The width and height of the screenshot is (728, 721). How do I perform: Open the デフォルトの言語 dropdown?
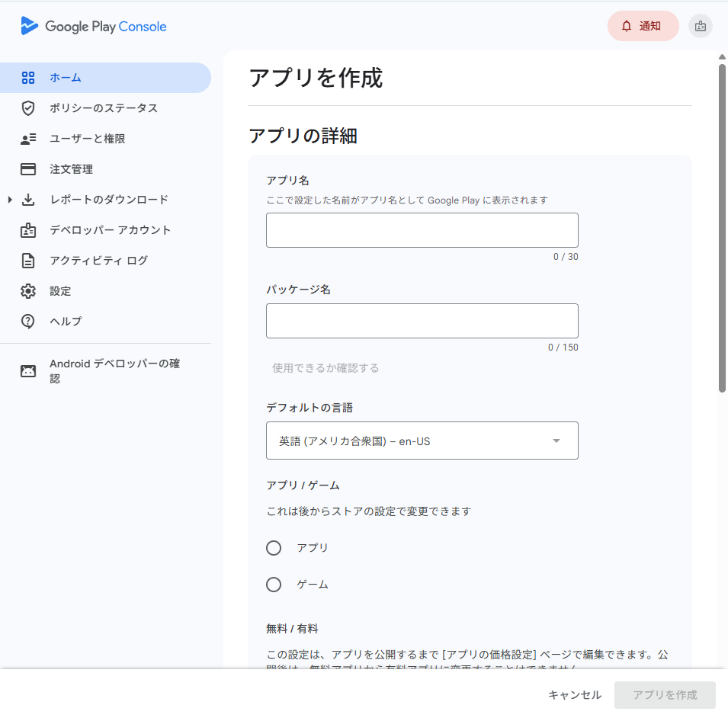point(422,441)
